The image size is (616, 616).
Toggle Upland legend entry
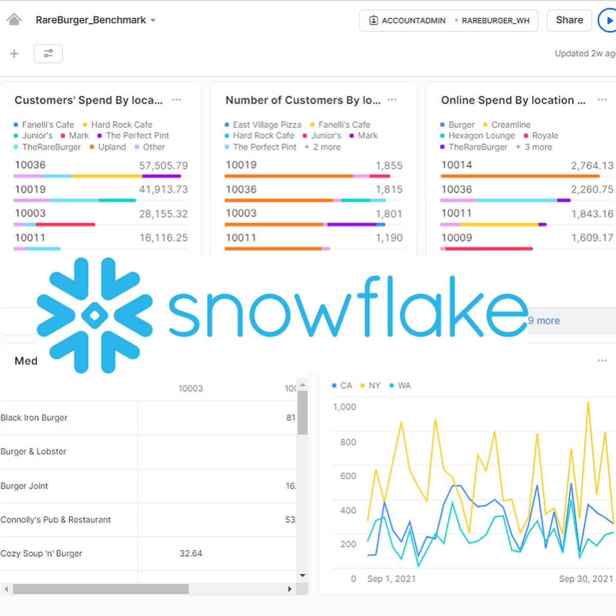click(x=108, y=147)
